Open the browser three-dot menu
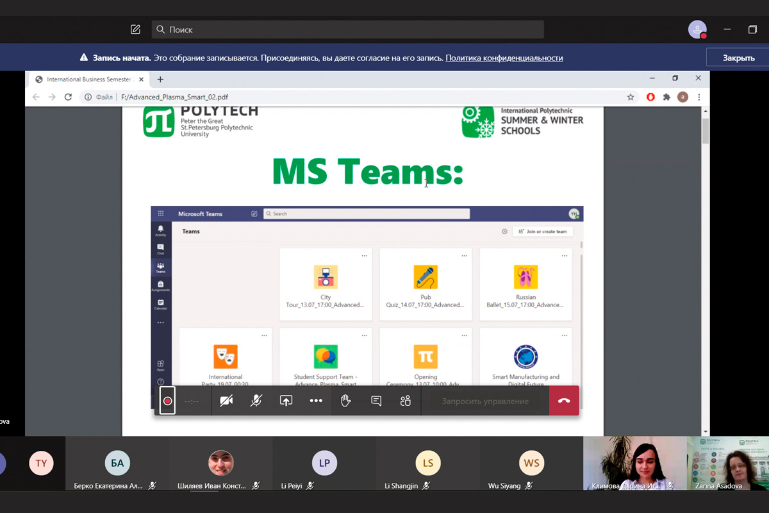Viewport: 769px width, 513px height. point(699,97)
